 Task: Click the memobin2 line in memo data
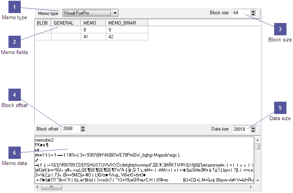click(44, 140)
